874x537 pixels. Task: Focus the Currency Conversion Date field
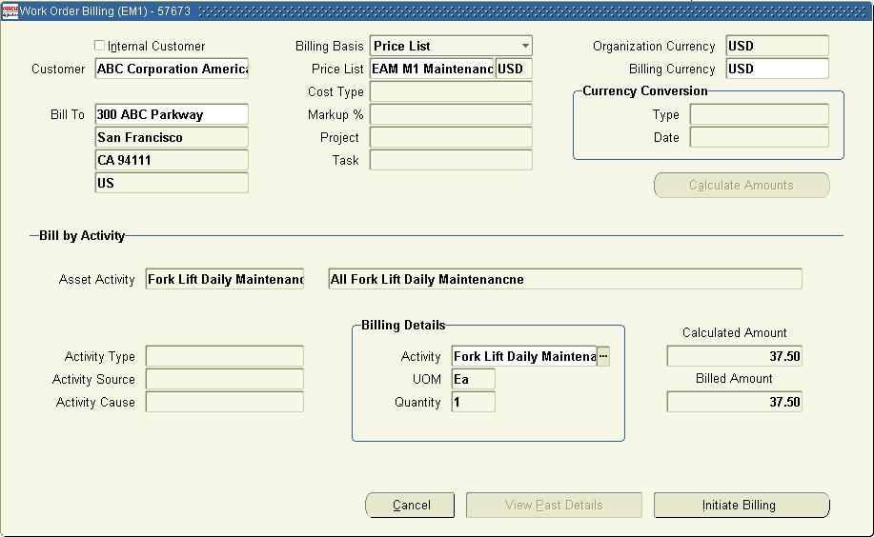point(760,137)
